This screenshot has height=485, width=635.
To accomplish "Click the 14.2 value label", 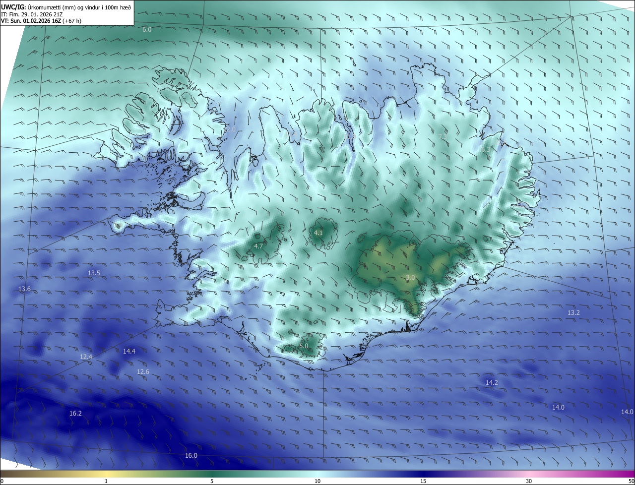I will coord(492,383).
